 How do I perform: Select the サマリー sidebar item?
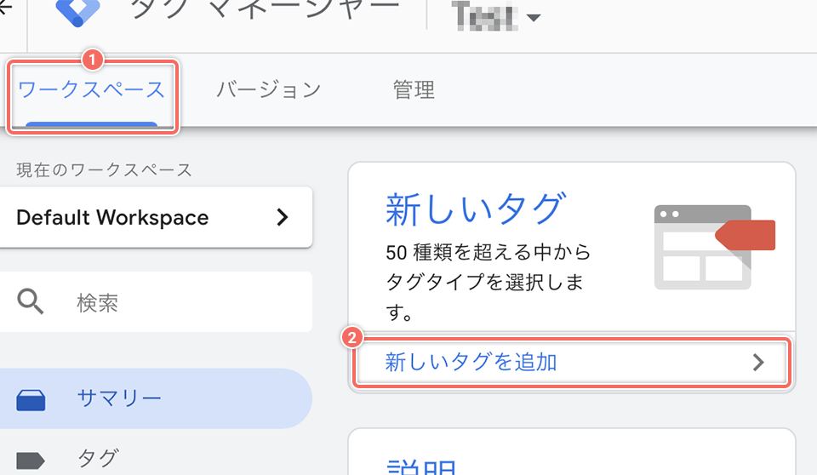(x=156, y=398)
